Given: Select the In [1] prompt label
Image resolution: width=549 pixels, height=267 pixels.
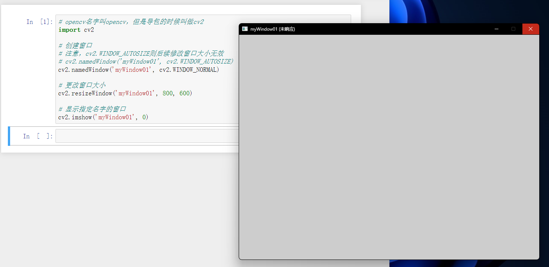Looking at the screenshot, I should coord(39,22).
